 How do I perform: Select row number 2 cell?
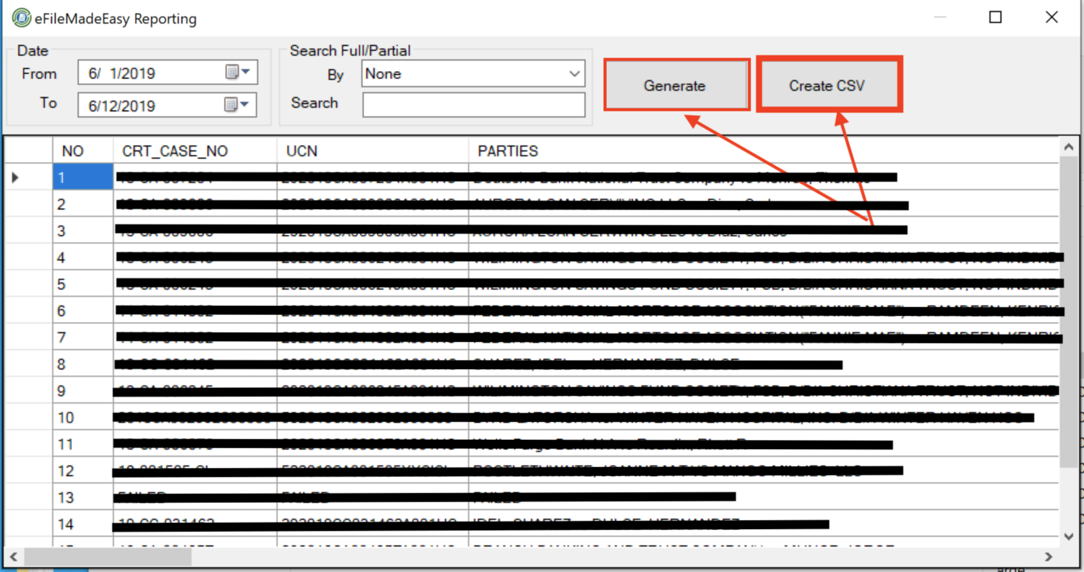(83, 204)
